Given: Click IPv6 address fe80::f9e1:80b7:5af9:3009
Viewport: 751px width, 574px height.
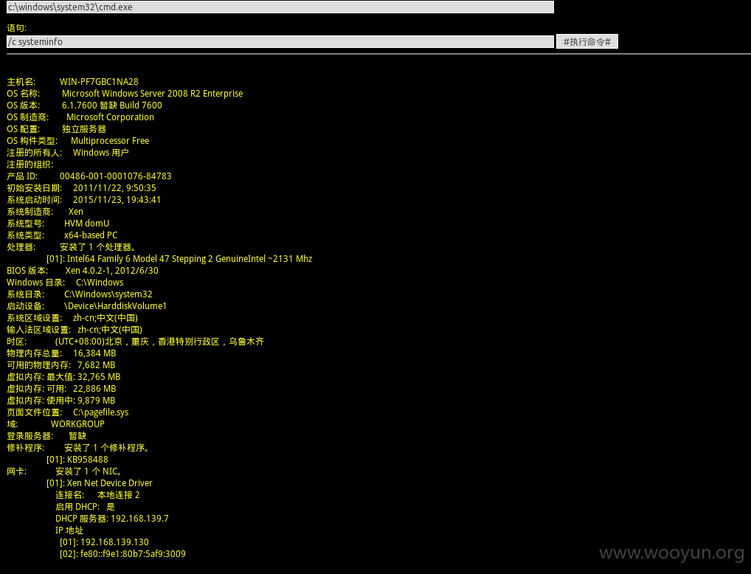Looking at the screenshot, I should pyautogui.click(x=133, y=554).
